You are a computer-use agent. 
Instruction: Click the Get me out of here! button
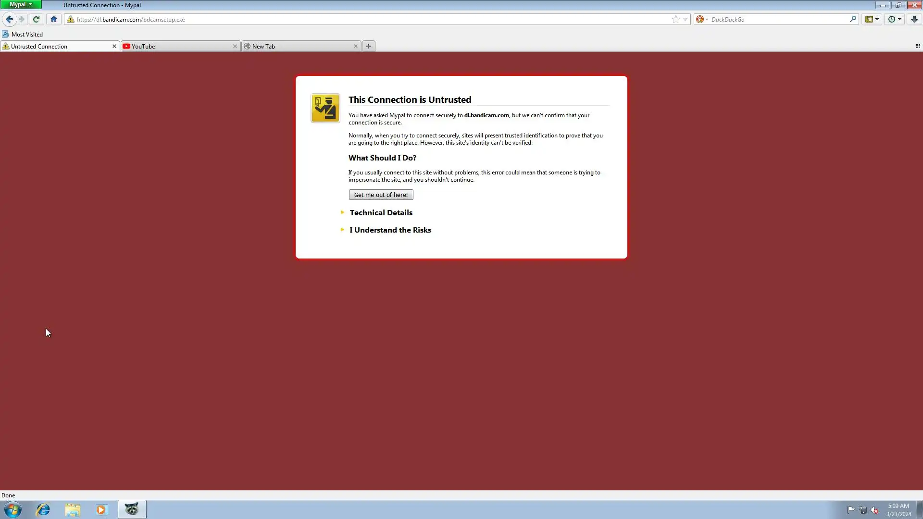(381, 195)
